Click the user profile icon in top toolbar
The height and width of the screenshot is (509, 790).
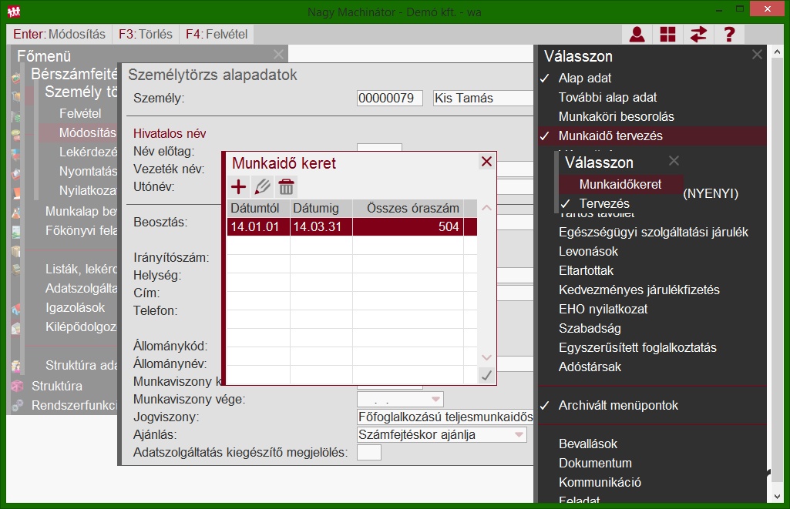(x=637, y=34)
